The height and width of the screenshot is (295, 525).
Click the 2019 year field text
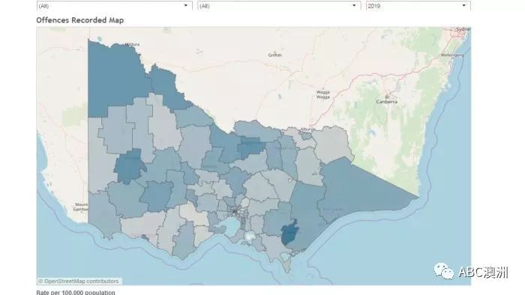point(373,6)
